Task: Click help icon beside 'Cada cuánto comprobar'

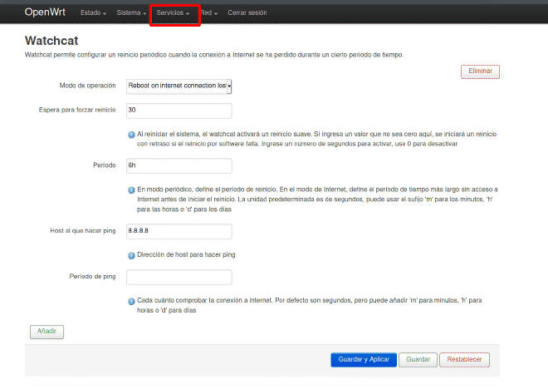Action: tap(131, 301)
